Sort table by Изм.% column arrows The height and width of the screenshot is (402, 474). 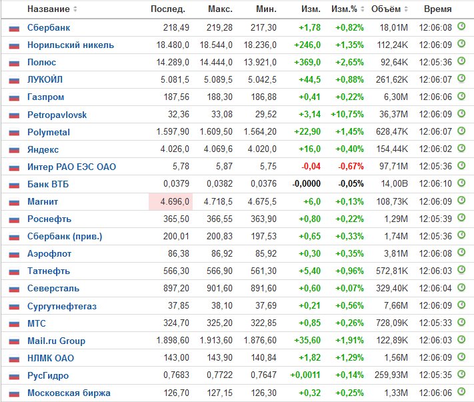363,9
